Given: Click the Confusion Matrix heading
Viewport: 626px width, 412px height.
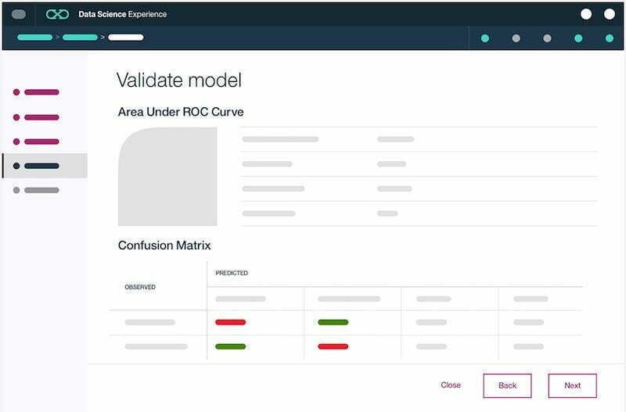Looking at the screenshot, I should [164, 245].
